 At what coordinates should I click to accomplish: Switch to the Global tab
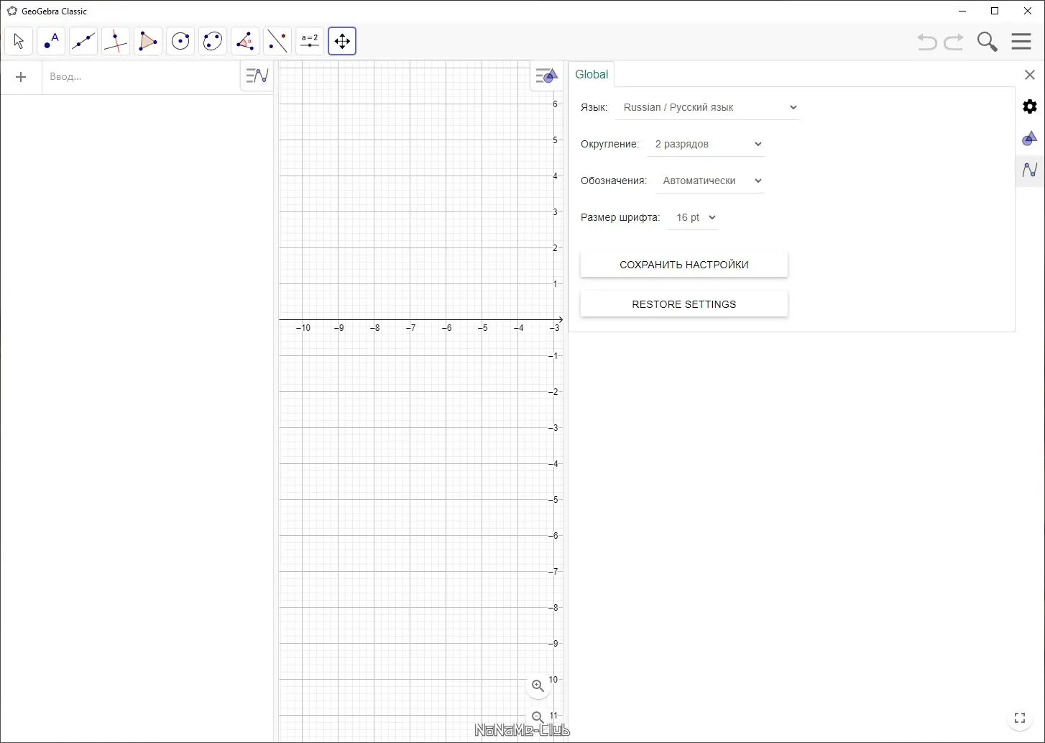tap(591, 74)
